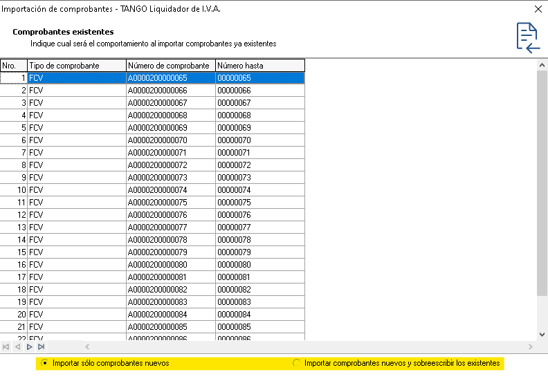Select cell A0000200000070

pos(171,140)
